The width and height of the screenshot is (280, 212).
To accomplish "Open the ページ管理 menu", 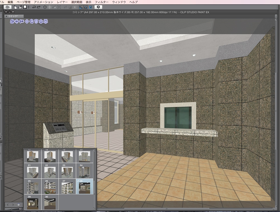I will [24, 2].
